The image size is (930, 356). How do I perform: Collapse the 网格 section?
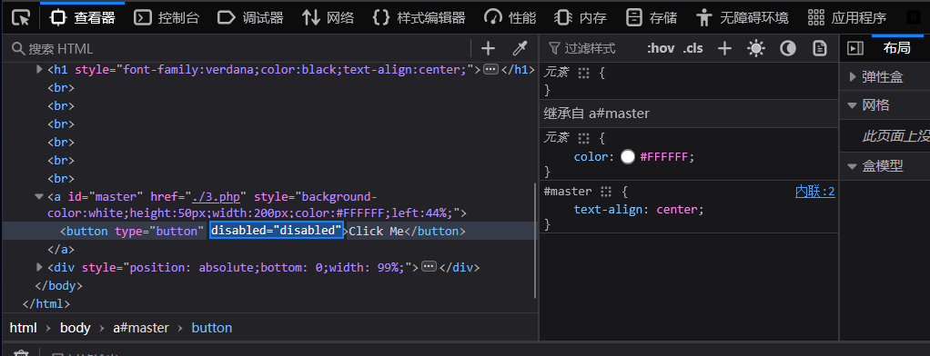(x=853, y=105)
